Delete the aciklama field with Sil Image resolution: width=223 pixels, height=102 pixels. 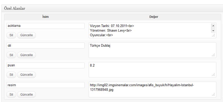[11, 35]
